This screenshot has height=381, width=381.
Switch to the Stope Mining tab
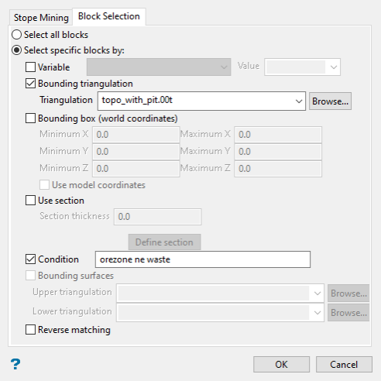click(41, 18)
